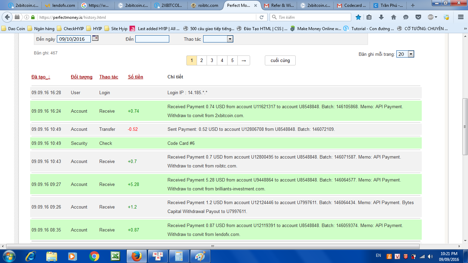Open the Make Money Online bookmark
This screenshot has height=263, width=468.
coord(316,29)
